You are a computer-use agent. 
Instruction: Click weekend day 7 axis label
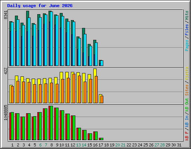[46, 145]
